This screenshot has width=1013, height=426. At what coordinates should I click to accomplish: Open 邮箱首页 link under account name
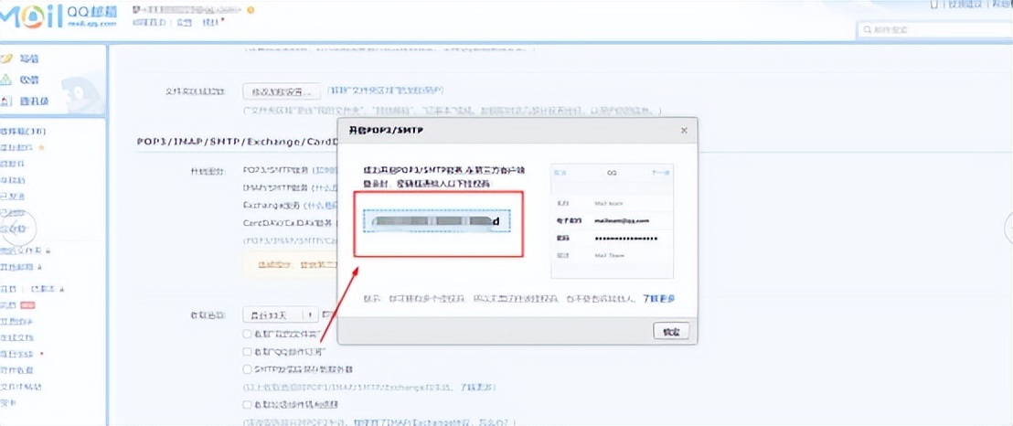tap(149, 23)
